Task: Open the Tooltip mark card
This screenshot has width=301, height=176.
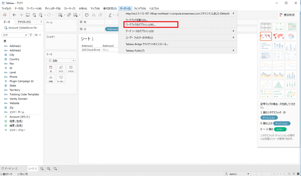Action: [x=61, y=79]
